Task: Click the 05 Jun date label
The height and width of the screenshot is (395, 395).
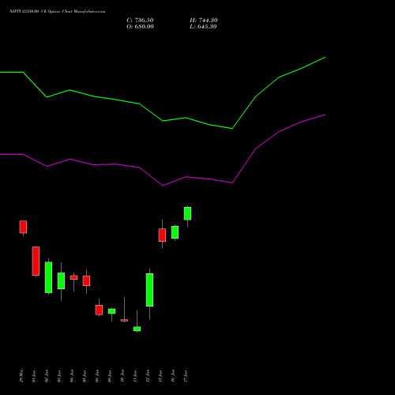Action: (85, 376)
